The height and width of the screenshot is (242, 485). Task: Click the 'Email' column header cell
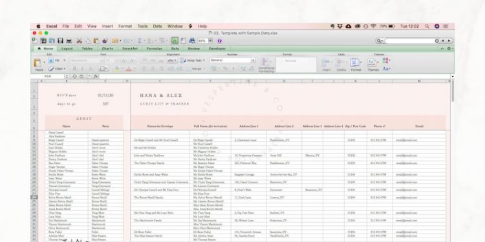coord(419,126)
